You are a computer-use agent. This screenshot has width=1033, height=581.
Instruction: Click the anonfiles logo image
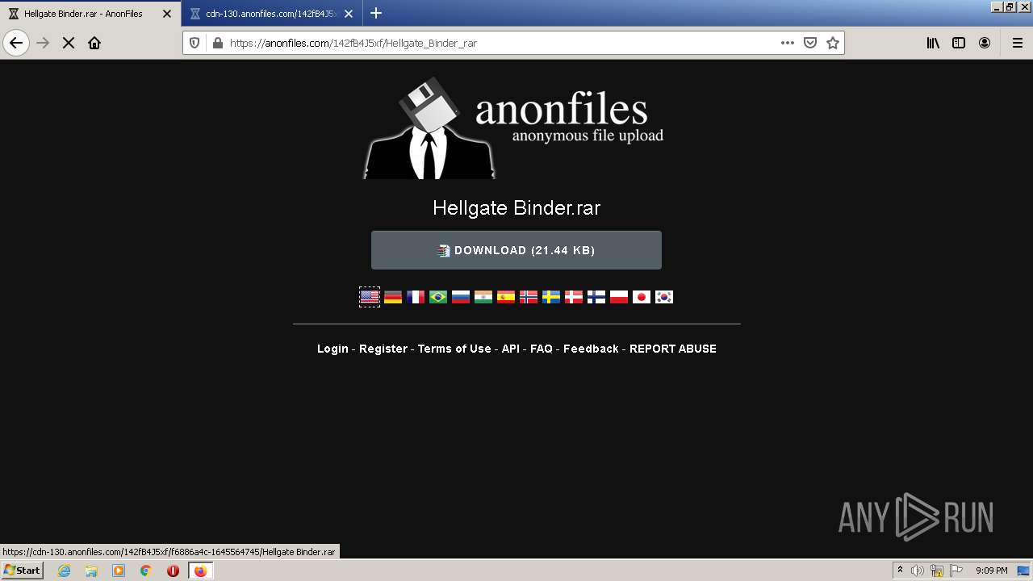point(514,127)
